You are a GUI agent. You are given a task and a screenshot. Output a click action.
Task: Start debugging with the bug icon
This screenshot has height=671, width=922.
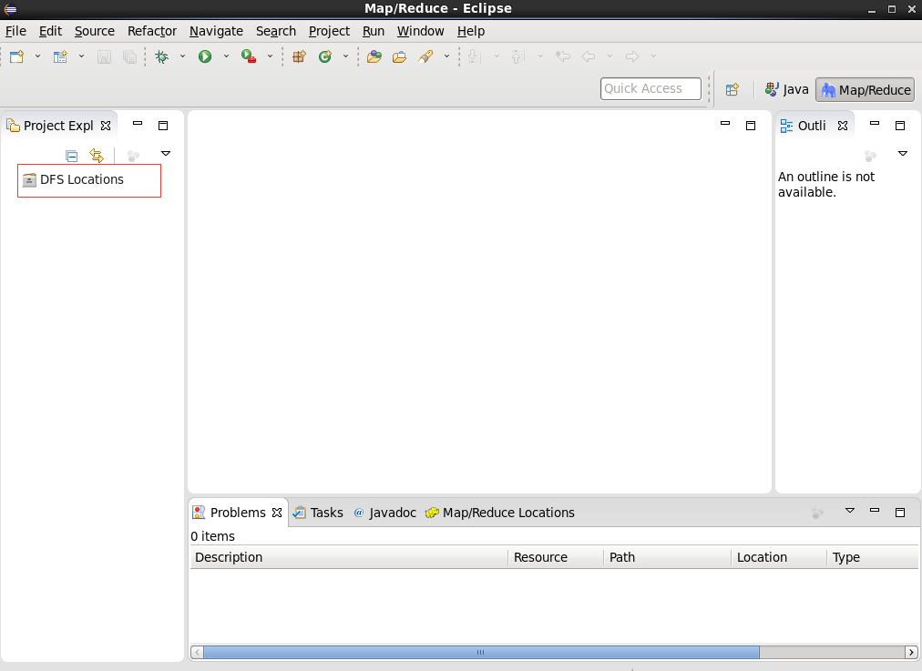point(161,56)
